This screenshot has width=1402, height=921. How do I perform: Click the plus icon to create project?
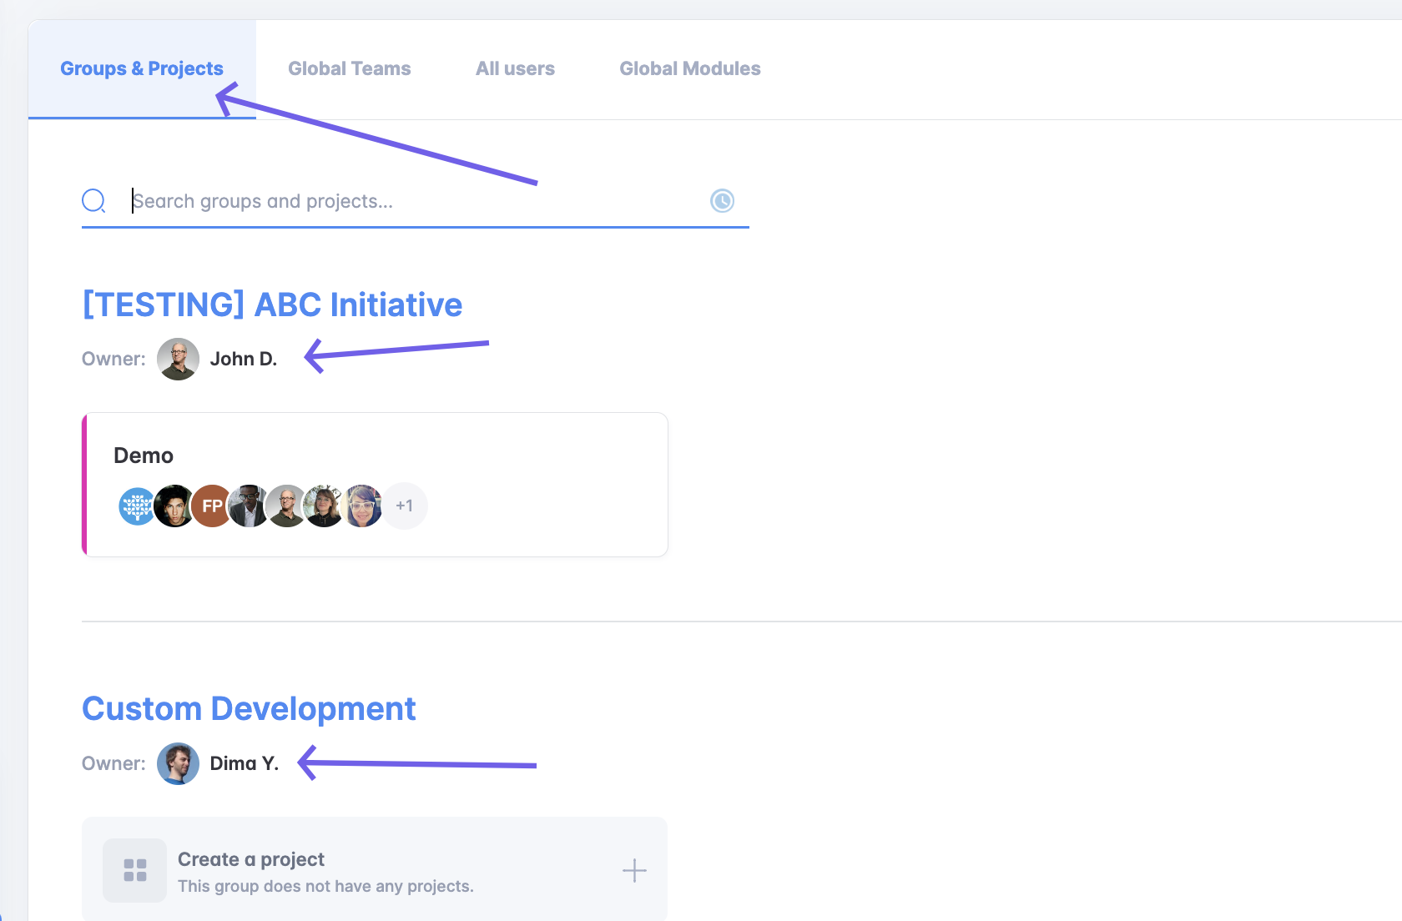click(x=634, y=871)
